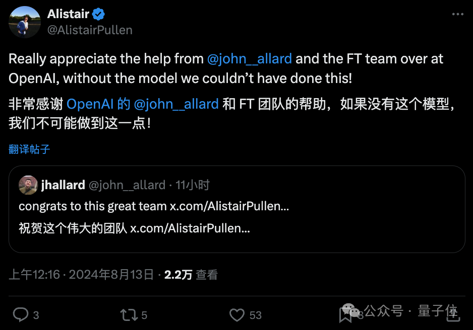Click @john__allard mention in the English text
This screenshot has width=473, height=330.
pyautogui.click(x=250, y=59)
